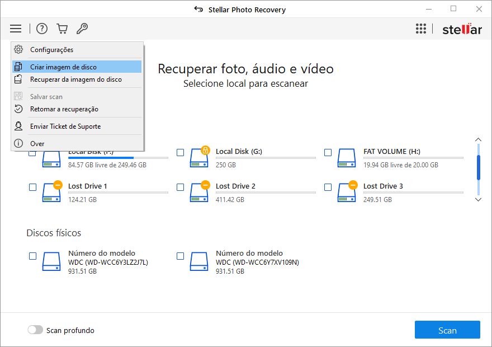Tick the Lost Drive 3 checkbox
Viewport: 492px width, 347px height.
(x=328, y=187)
